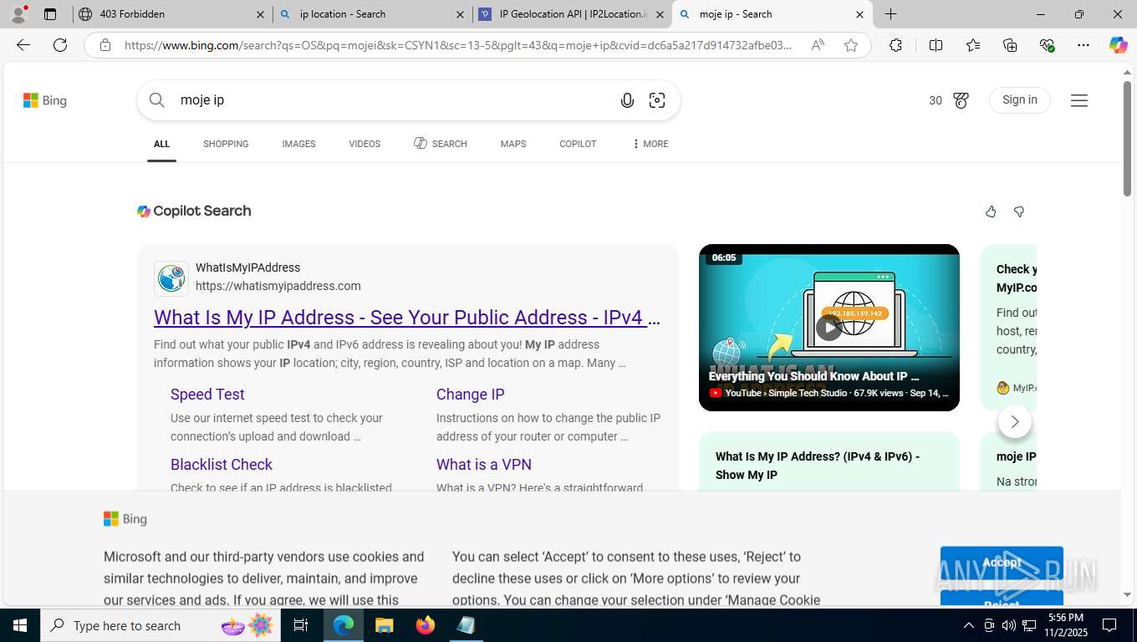Image resolution: width=1137 pixels, height=642 pixels.
Task: Accept cookies with the Accept button
Action: point(1002,563)
